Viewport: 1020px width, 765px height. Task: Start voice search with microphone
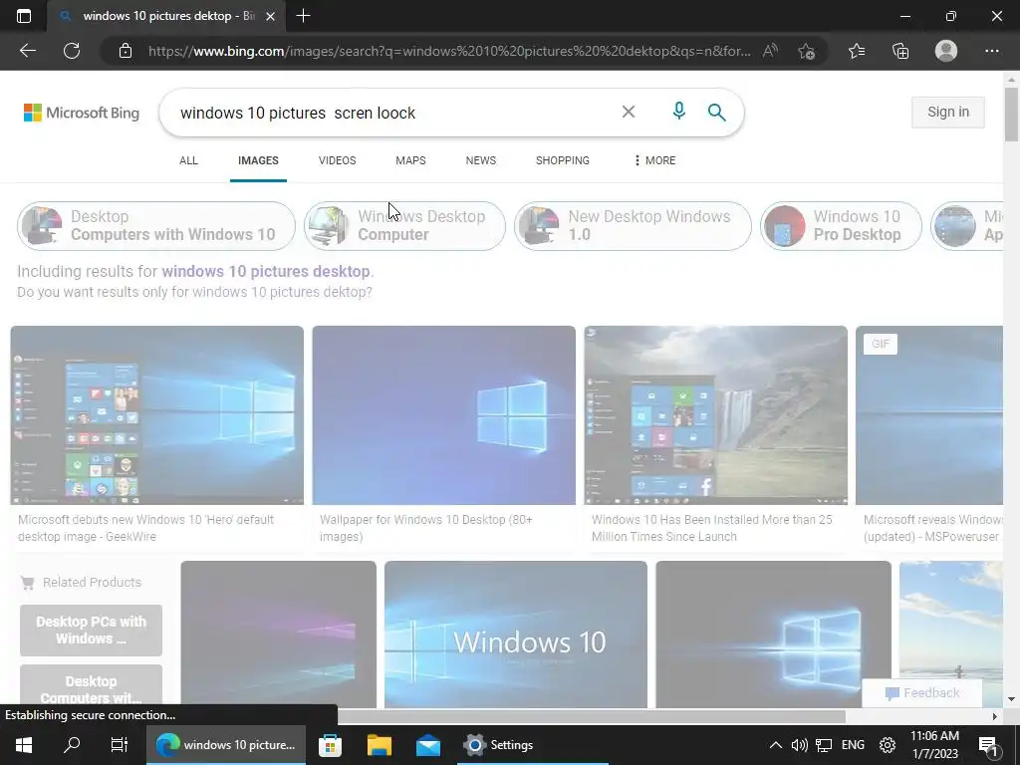point(678,112)
